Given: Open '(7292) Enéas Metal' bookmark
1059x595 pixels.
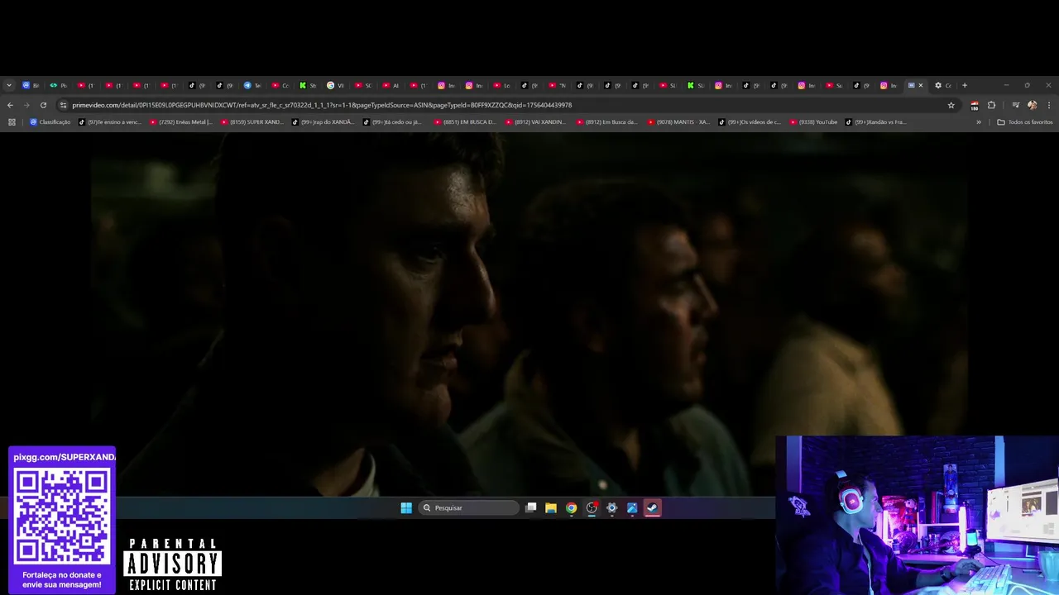Looking at the screenshot, I should 180,122.
